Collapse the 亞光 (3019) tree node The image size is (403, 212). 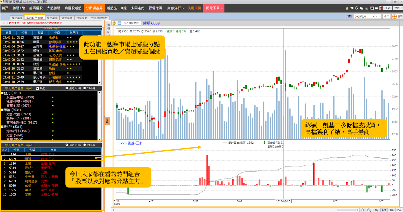pos(2,93)
